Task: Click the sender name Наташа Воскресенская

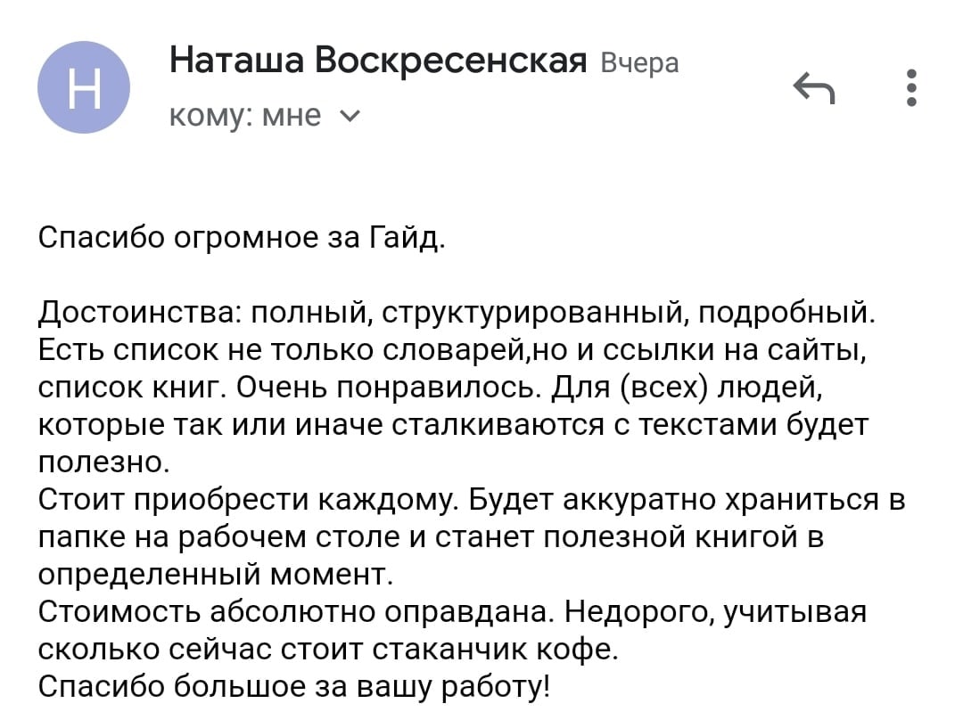Action: [x=377, y=61]
